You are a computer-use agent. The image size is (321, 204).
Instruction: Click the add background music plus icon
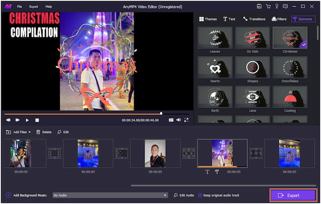click(x=9, y=195)
